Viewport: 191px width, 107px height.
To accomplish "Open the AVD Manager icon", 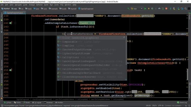I will 174,9.
